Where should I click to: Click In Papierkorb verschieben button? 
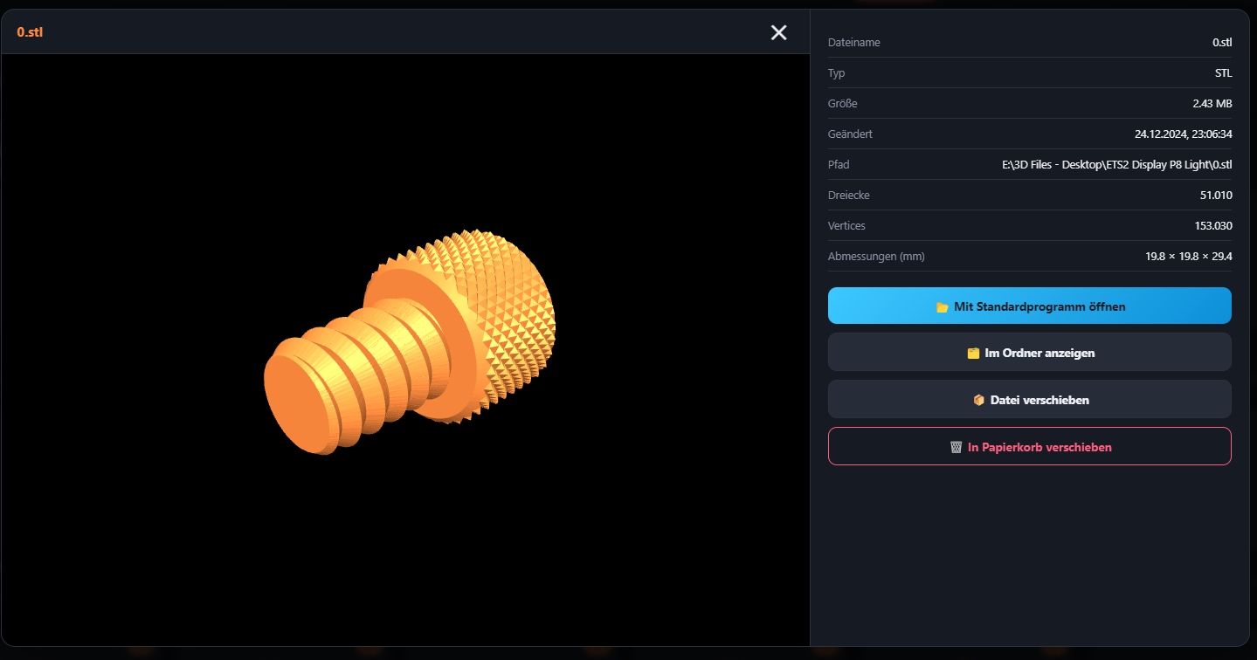click(x=1030, y=447)
